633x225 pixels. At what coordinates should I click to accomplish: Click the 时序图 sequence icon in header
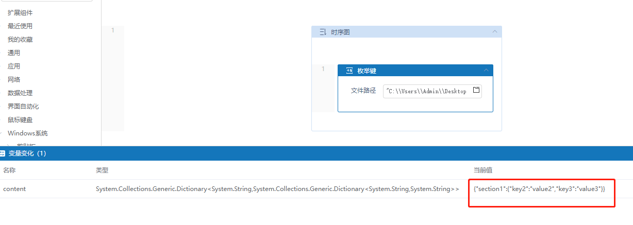click(x=323, y=32)
